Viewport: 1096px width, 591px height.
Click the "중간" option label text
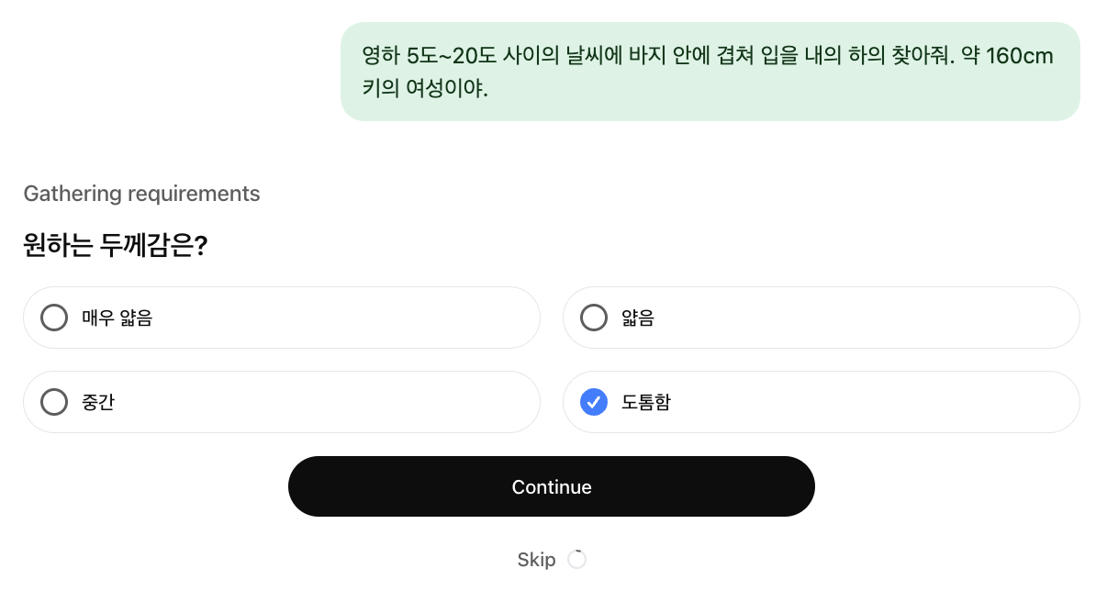(98, 402)
